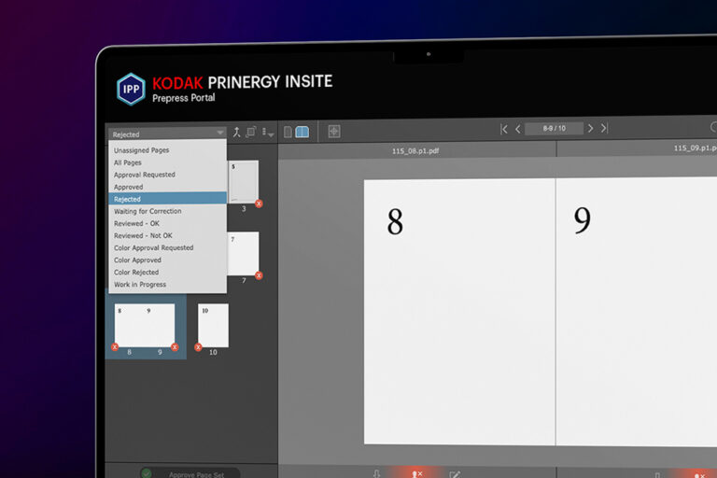
Task: Select Unassigned Pages from filter list
Action: click(x=141, y=150)
